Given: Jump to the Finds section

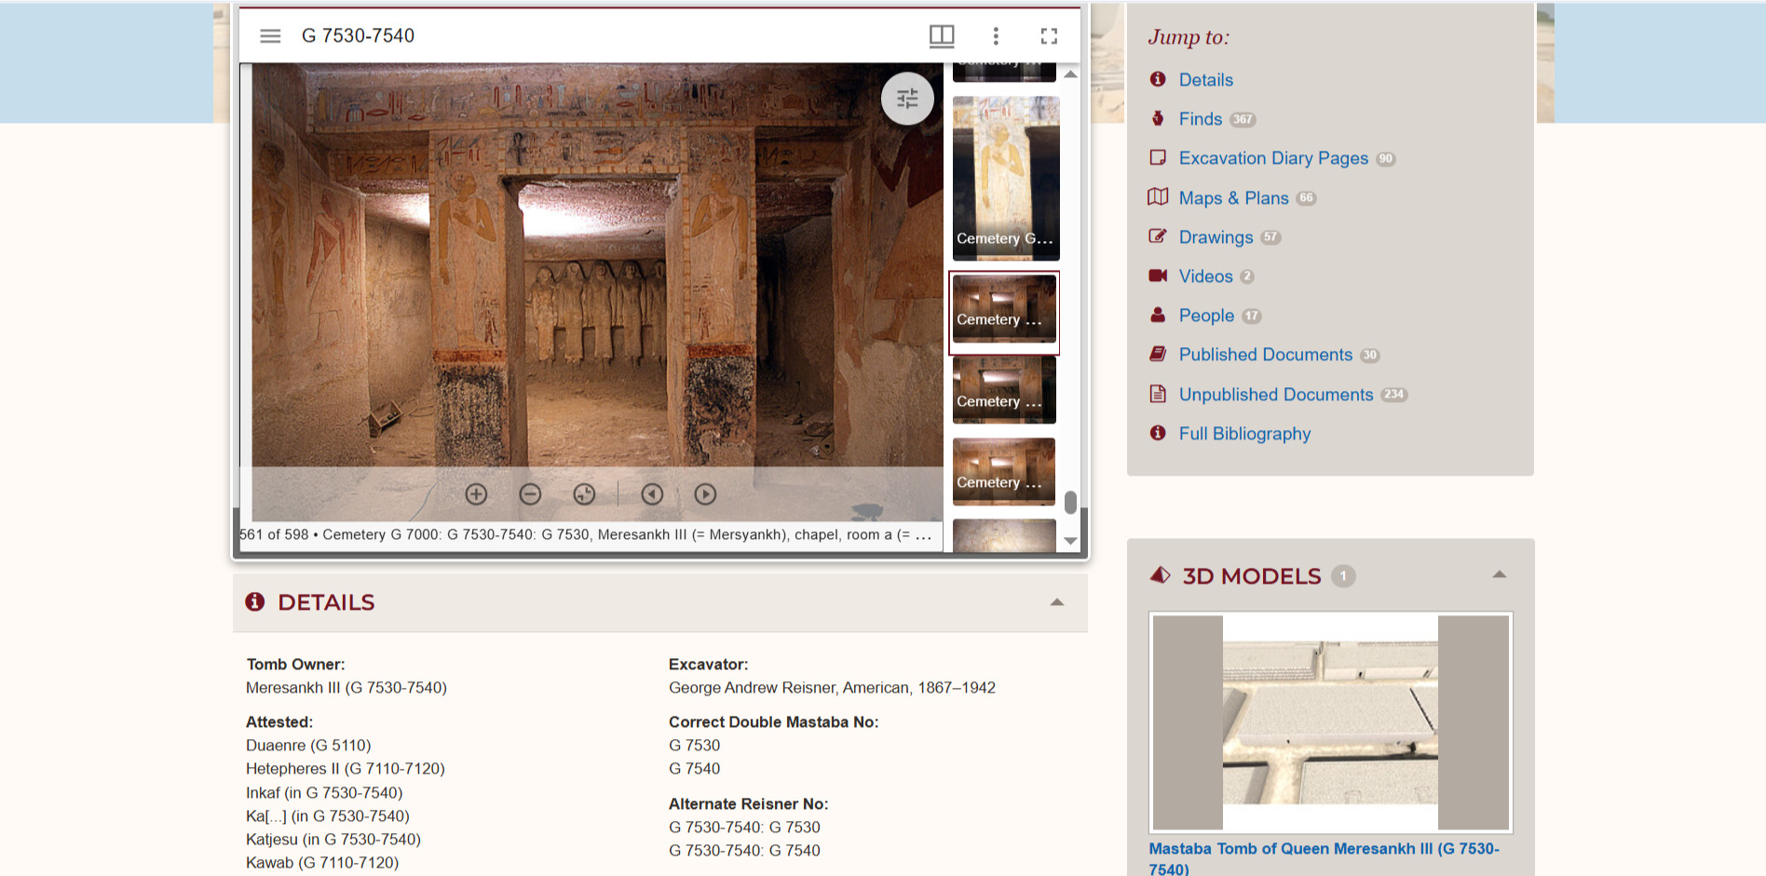Looking at the screenshot, I should (1201, 119).
